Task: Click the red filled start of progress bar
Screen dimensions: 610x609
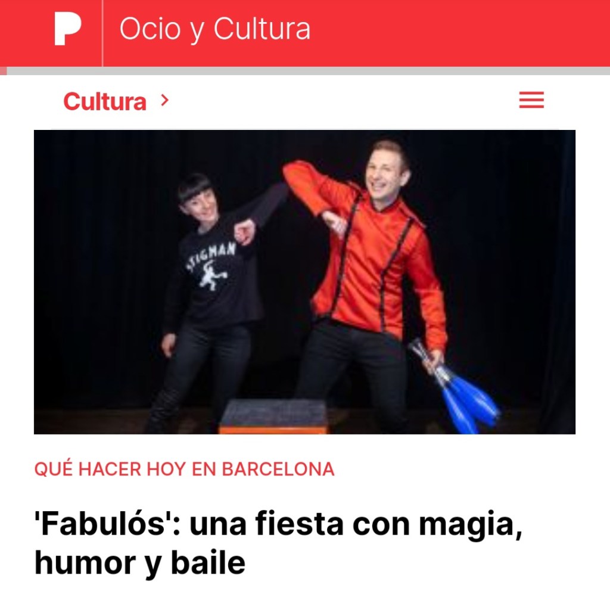Action: [4, 71]
